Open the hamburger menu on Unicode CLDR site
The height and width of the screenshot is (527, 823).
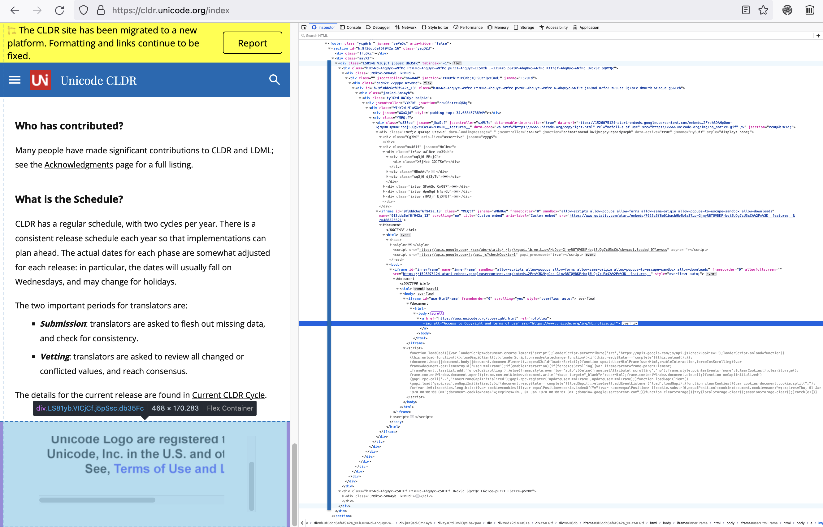[15, 80]
